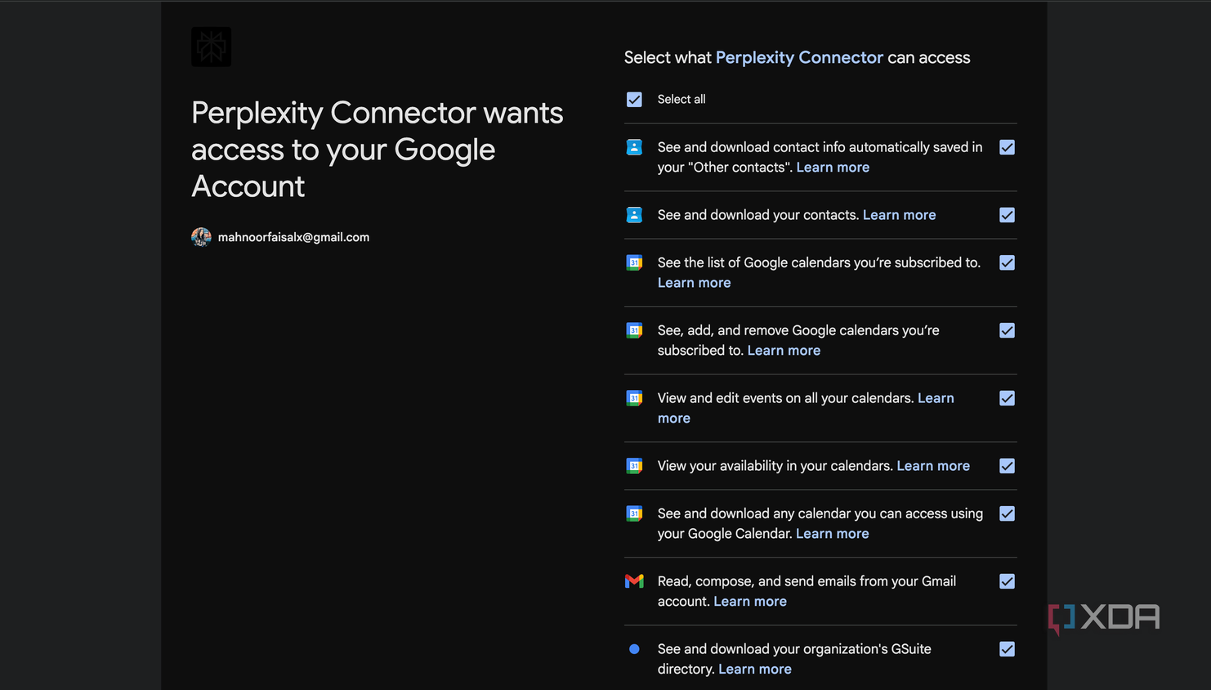Viewport: 1211px width, 690px height.
Task: Uncheck "View and edit events on all your calendars"
Action: pos(1007,398)
